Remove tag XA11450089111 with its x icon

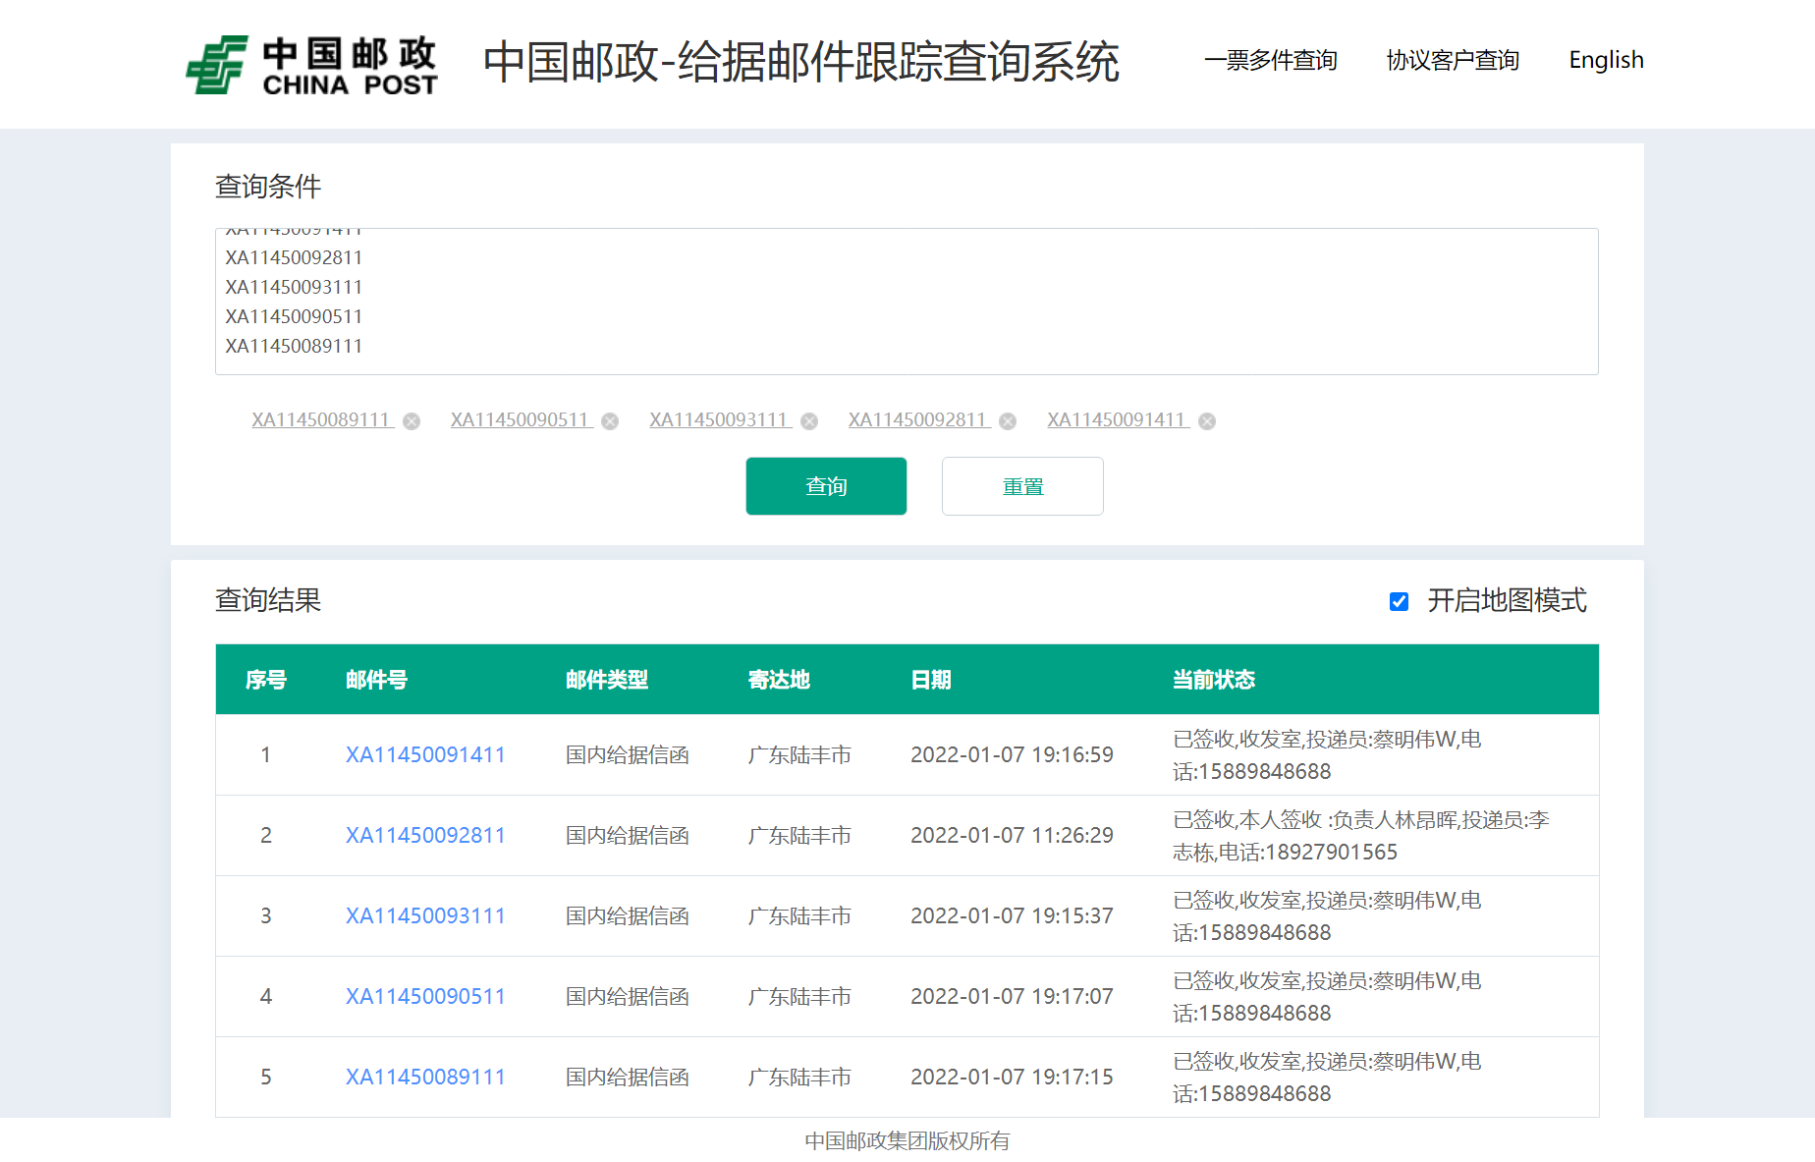[412, 421]
